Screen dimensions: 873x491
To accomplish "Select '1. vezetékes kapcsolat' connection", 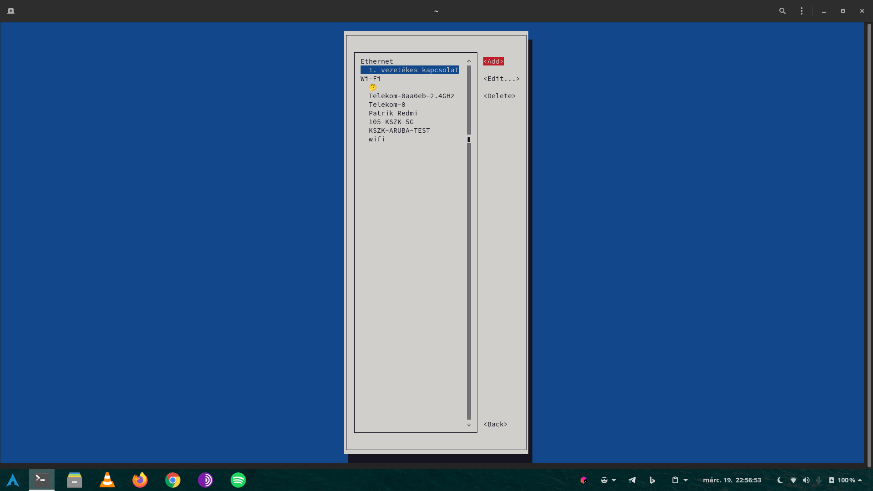I will pos(410,70).
